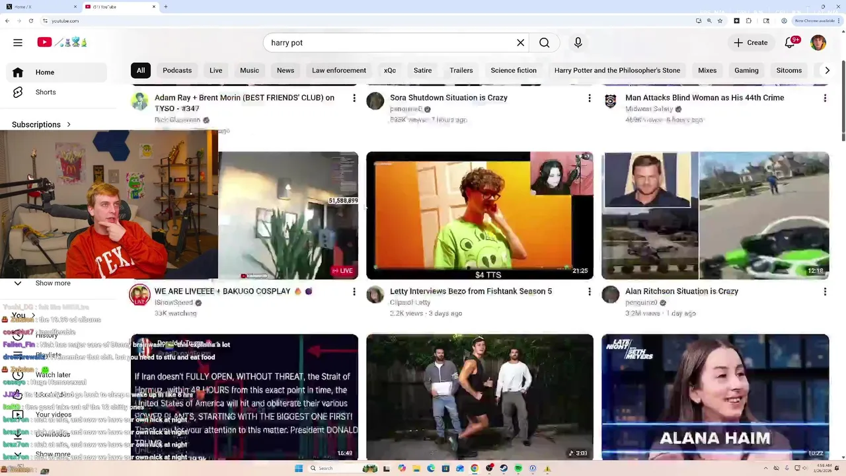
Task: Clear the search box with the X
Action: tap(521, 42)
